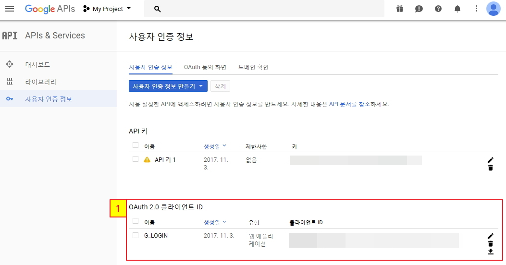Select 사용자 인증 정보 in the sidebar
Viewport: 506px width, 265px height.
[x=59, y=99]
